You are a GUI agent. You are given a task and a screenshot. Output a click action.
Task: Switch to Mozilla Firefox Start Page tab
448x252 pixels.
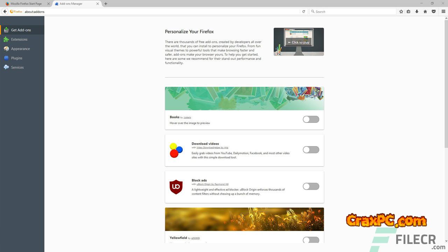pos(26,3)
